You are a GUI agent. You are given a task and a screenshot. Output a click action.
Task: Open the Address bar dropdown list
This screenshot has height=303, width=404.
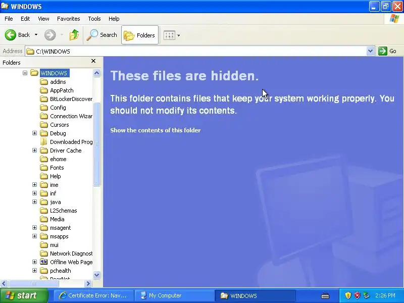[x=370, y=51]
